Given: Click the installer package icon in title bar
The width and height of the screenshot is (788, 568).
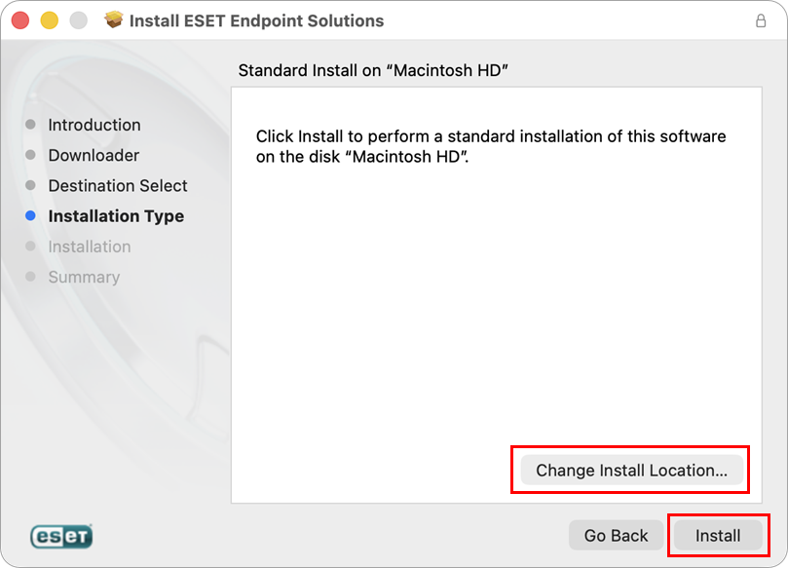Looking at the screenshot, I should [114, 19].
